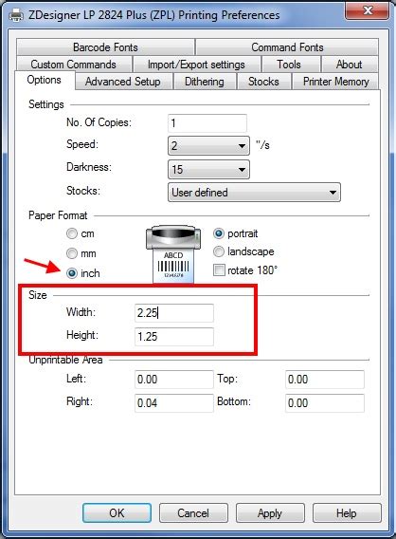This screenshot has height=539, width=396.
Task: Click the Width input field
Action: [x=174, y=313]
